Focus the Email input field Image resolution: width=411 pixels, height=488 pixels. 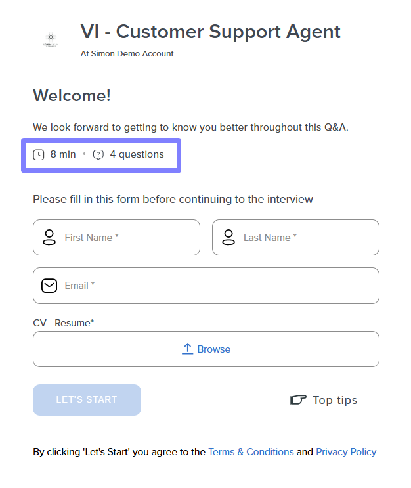point(217,286)
